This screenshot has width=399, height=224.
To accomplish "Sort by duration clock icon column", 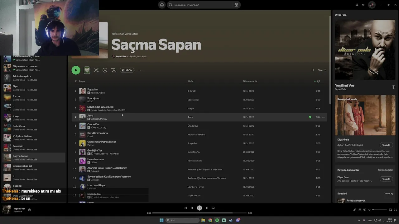I will pyautogui.click(x=318, y=81).
